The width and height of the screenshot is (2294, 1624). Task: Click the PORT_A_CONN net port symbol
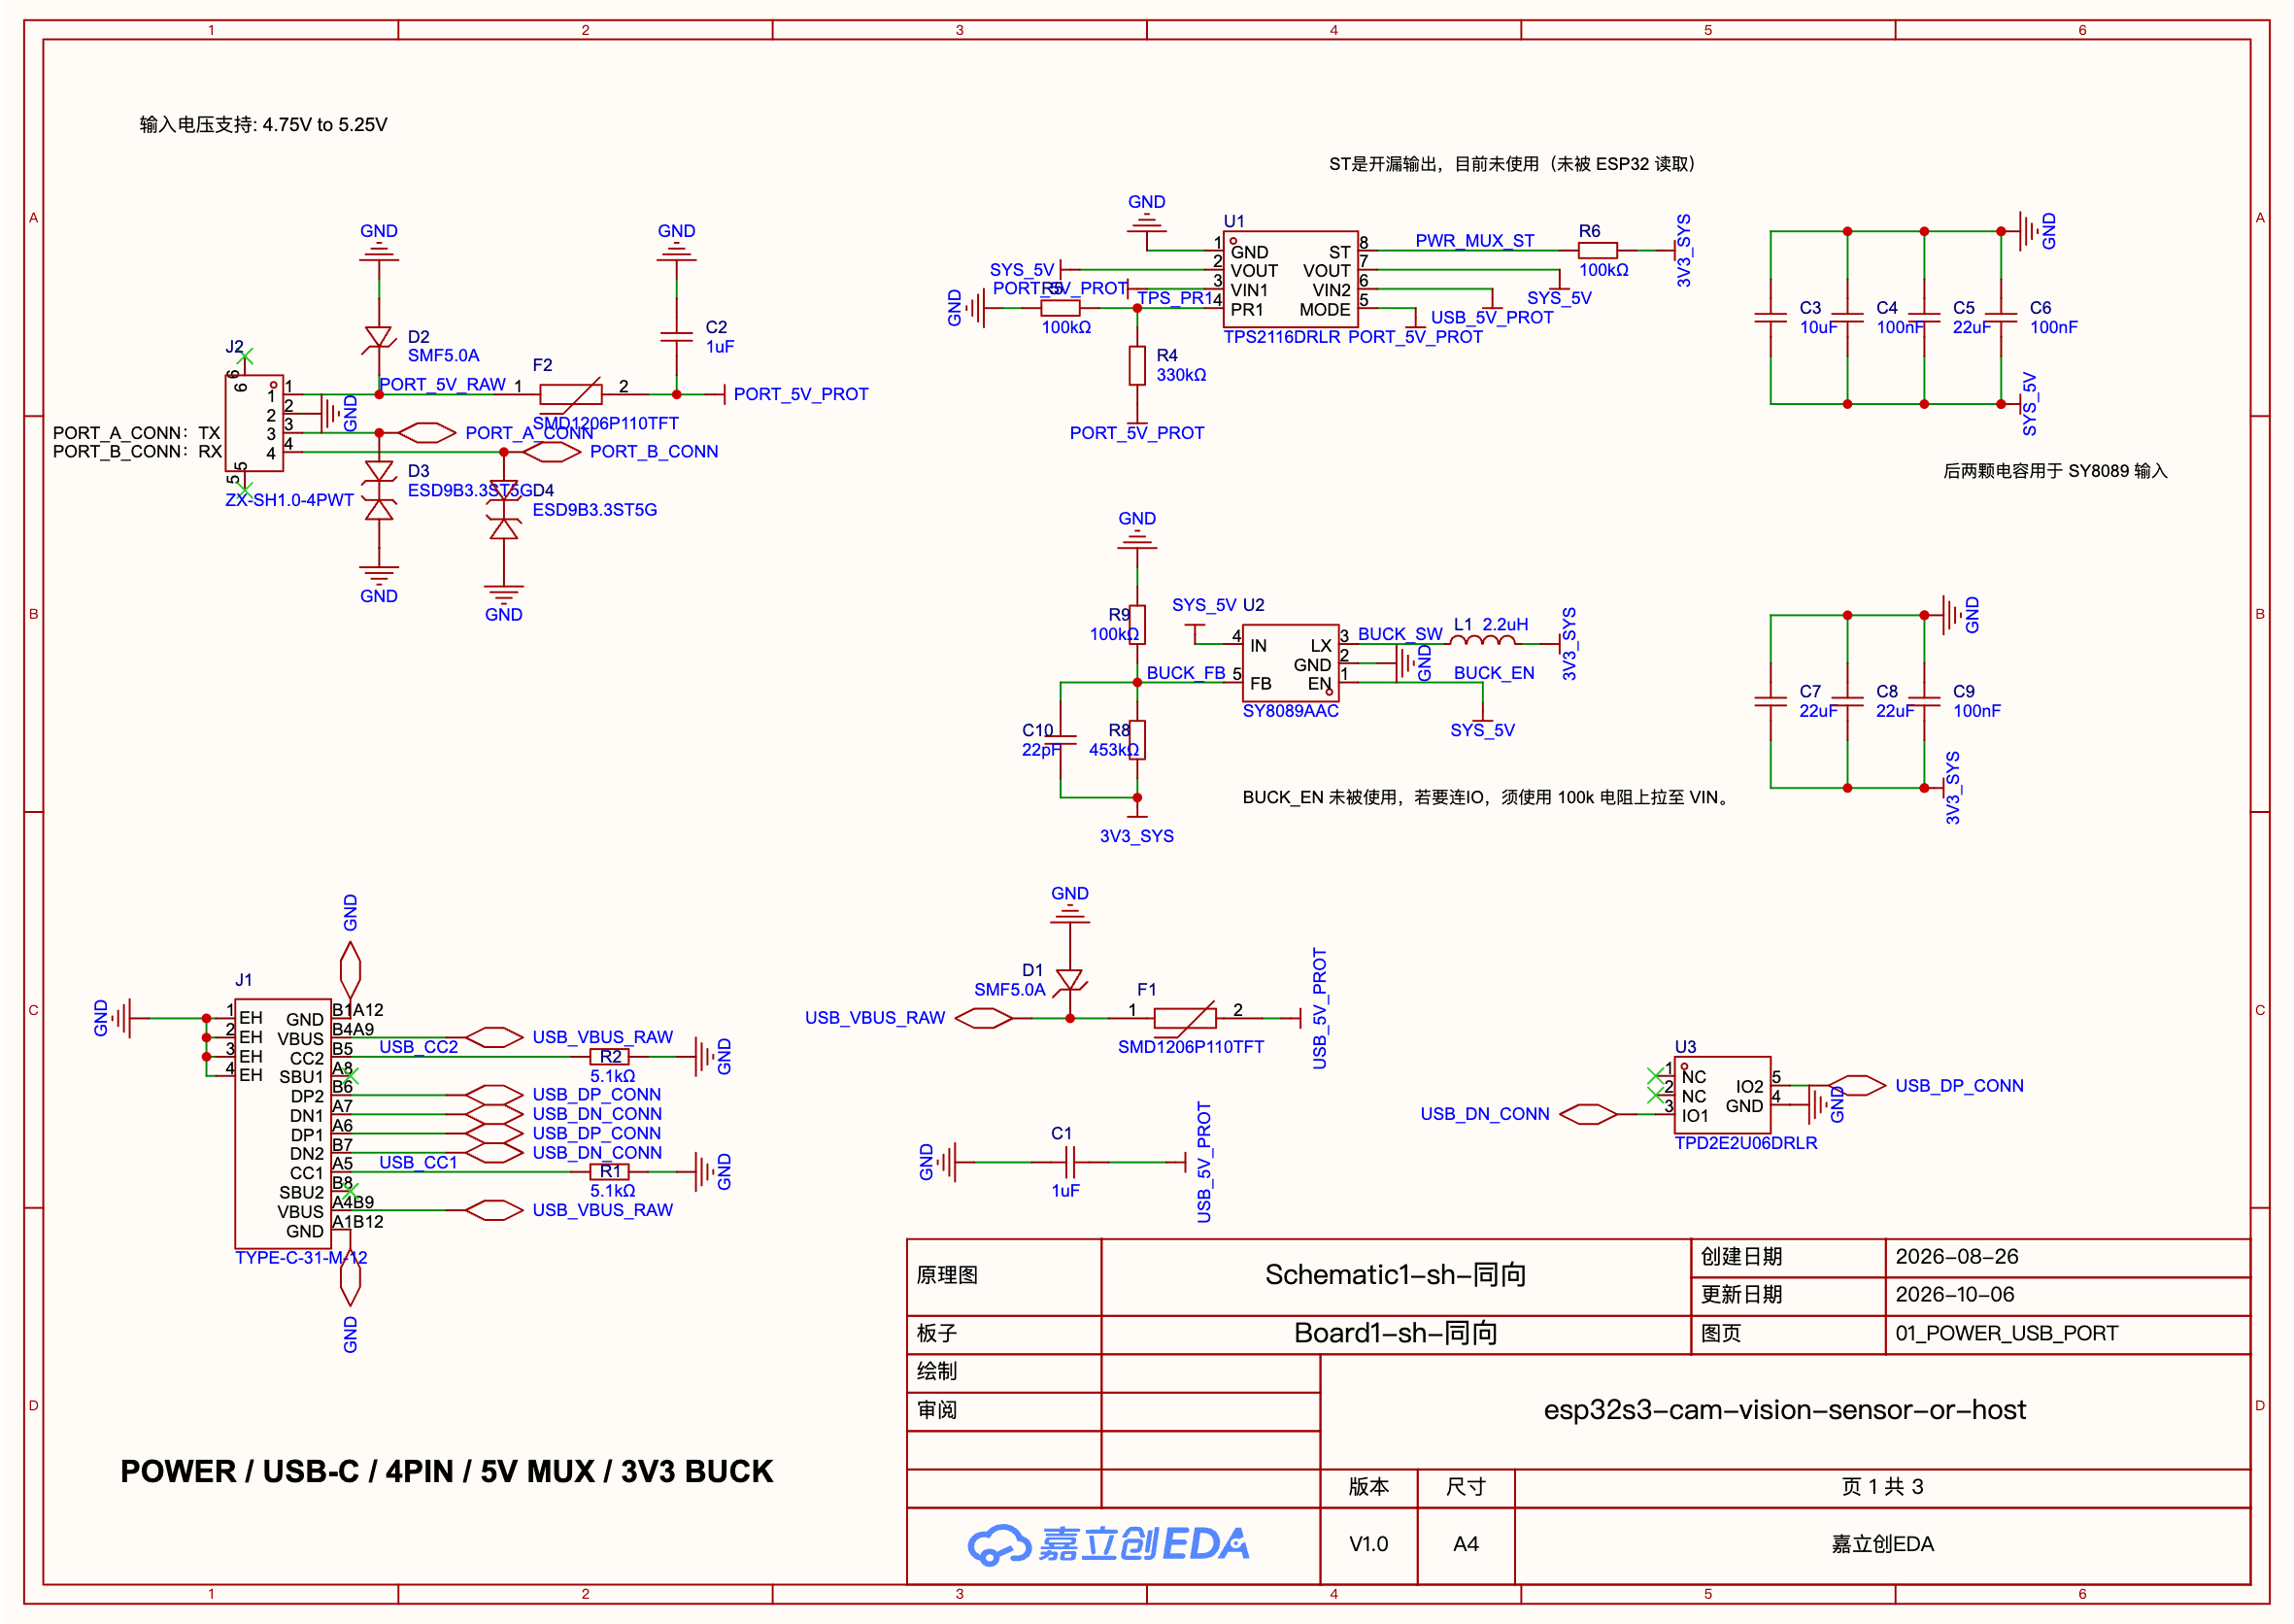pos(428,433)
